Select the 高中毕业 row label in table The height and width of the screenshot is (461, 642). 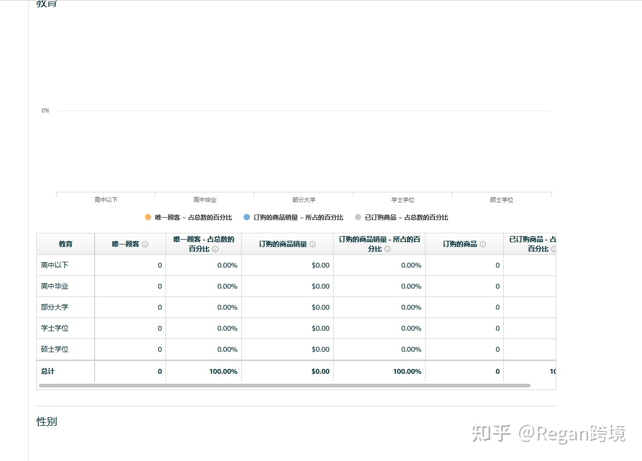(x=55, y=286)
